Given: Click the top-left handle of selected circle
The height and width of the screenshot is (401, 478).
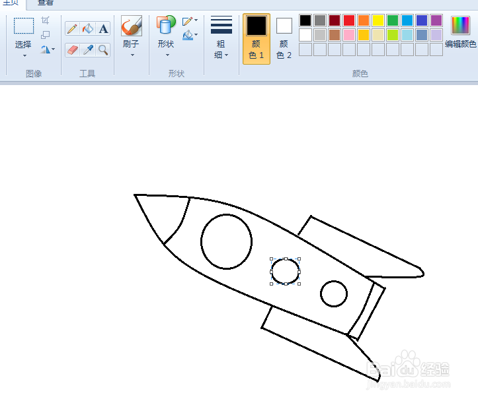Looking at the screenshot, I should 271,259.
